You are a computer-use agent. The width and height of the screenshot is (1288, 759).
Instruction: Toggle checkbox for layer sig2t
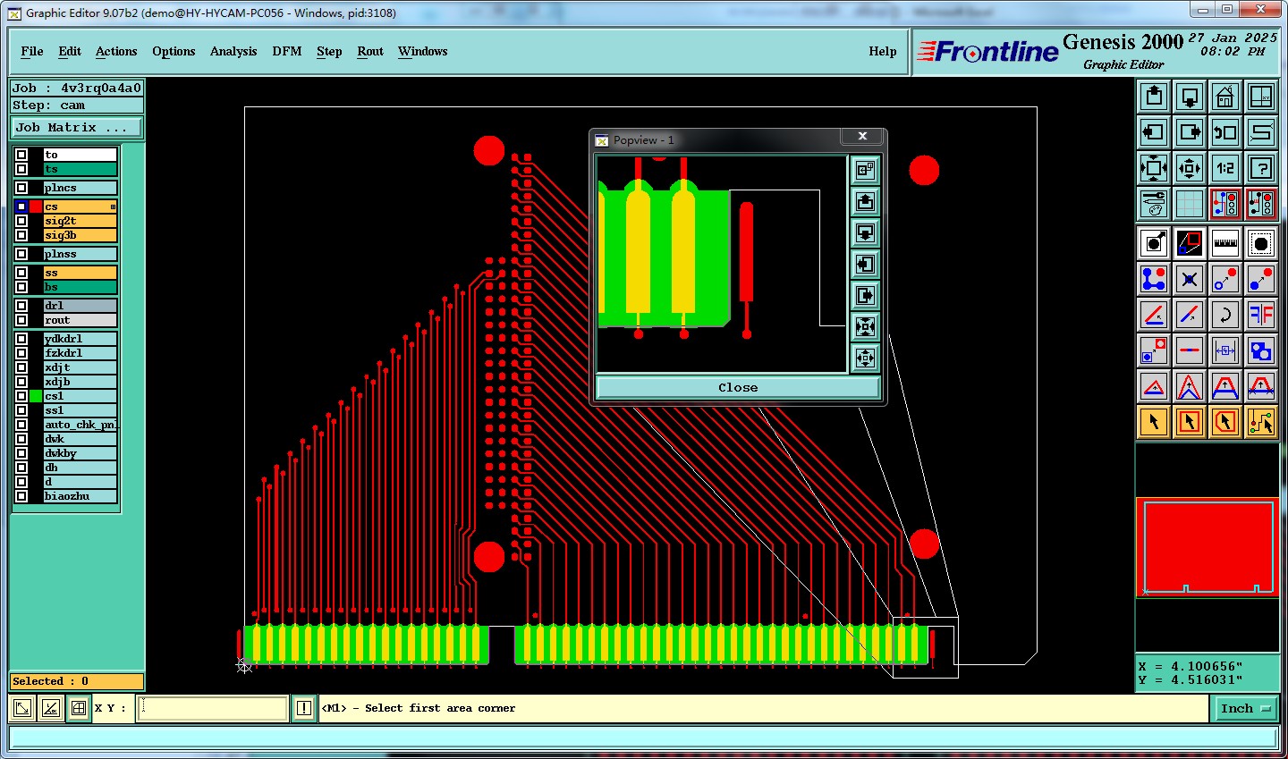point(21,221)
